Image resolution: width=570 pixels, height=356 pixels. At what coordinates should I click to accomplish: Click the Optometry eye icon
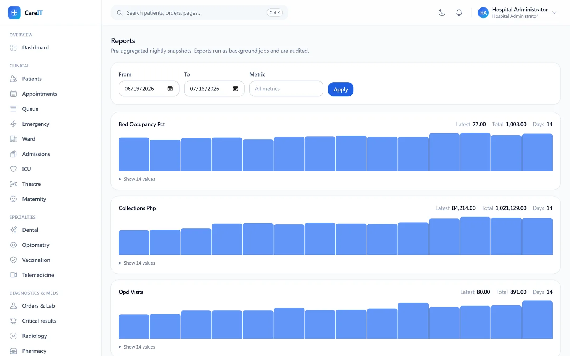14,245
